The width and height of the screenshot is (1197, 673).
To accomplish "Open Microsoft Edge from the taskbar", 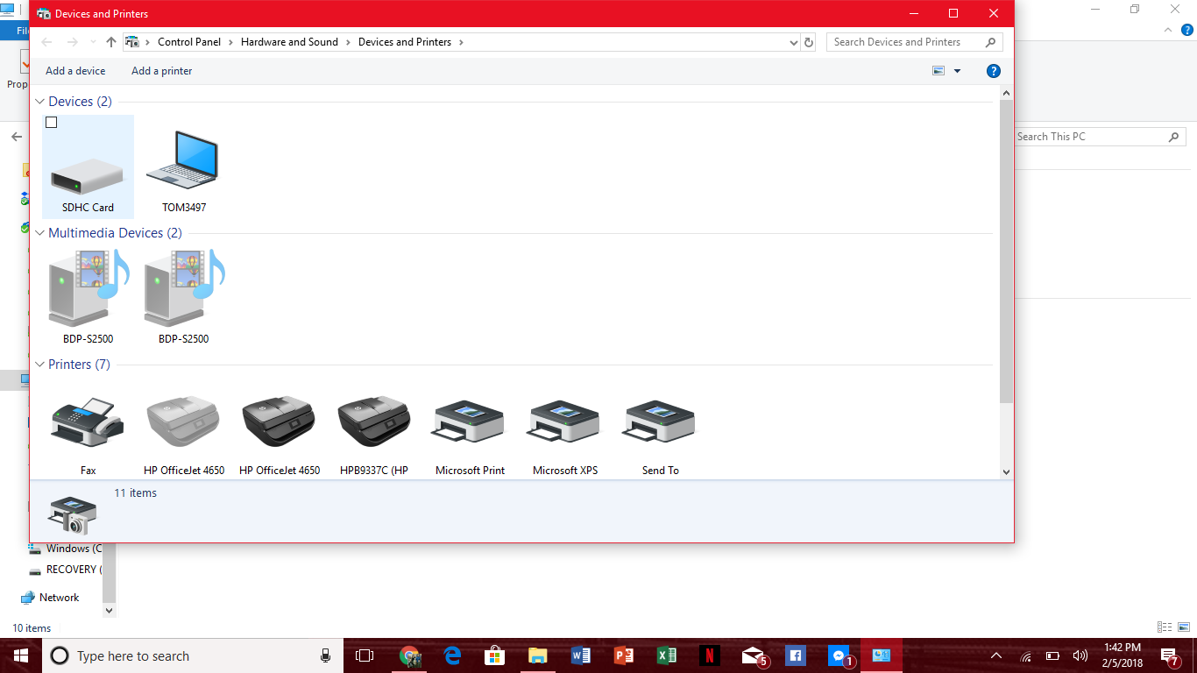I will coord(452,655).
